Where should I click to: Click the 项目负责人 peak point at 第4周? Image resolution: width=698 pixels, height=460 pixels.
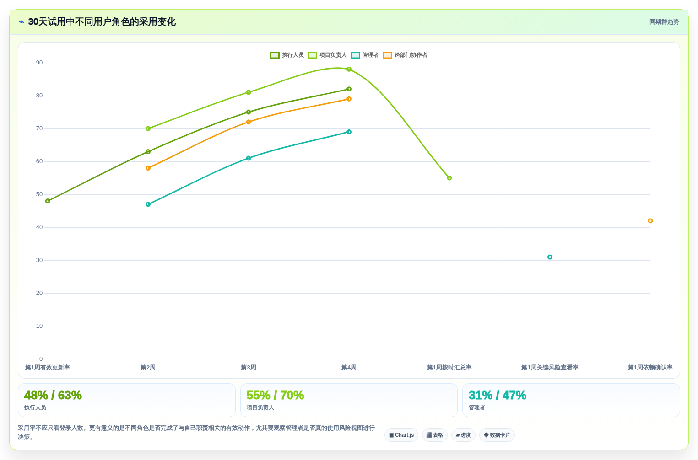click(x=349, y=70)
